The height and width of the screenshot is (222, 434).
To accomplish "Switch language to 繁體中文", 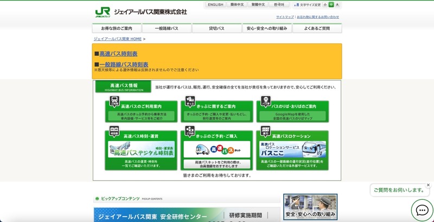I will [x=258, y=5].
